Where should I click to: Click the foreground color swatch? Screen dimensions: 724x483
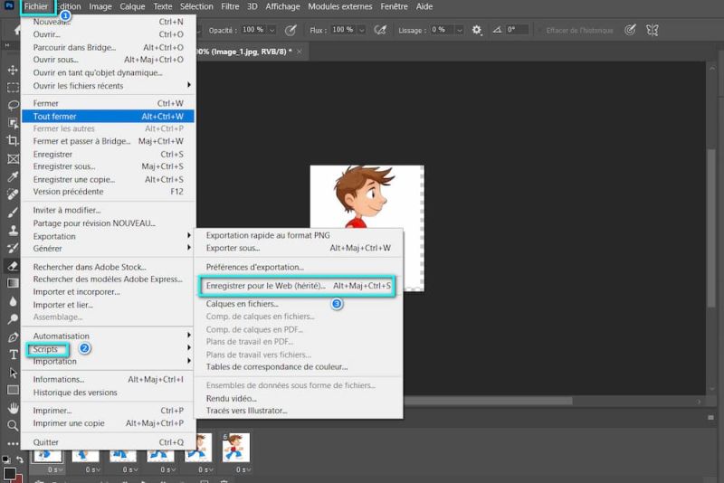point(10,472)
